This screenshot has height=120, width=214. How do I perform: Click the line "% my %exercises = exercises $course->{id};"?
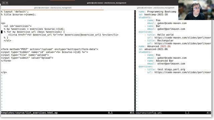coord(34,29)
